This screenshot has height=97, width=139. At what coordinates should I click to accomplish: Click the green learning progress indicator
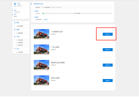(x=43, y=13)
